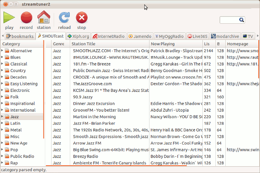
Task: Expand the Jazz category arrow
Action: click(x=2, y=116)
